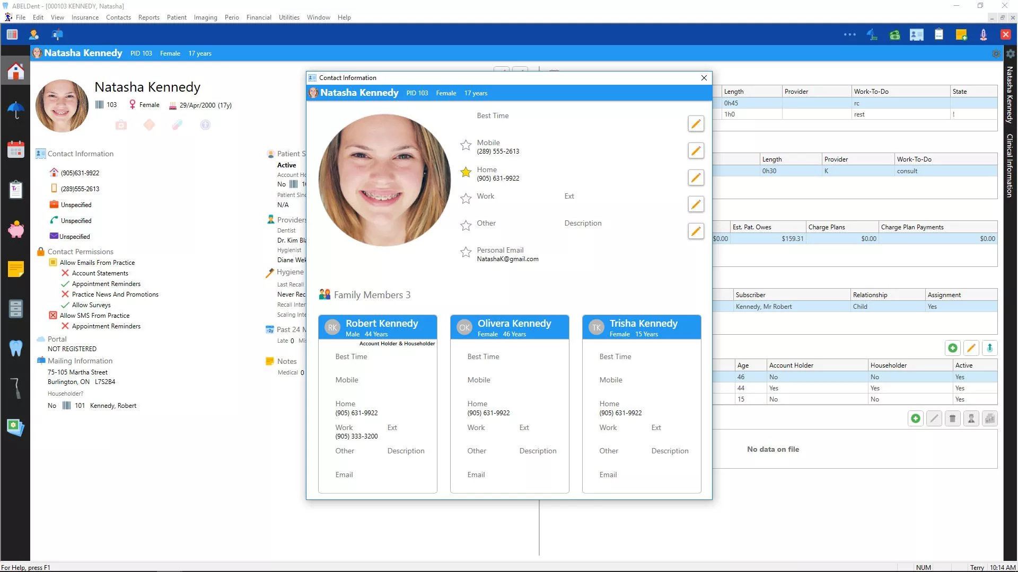Image resolution: width=1018 pixels, height=572 pixels.
Task: Click the home icon in left sidebar
Action: point(15,71)
